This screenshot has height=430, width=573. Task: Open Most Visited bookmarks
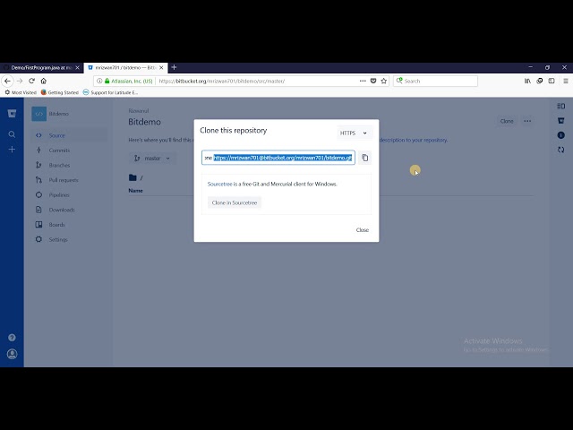(21, 92)
